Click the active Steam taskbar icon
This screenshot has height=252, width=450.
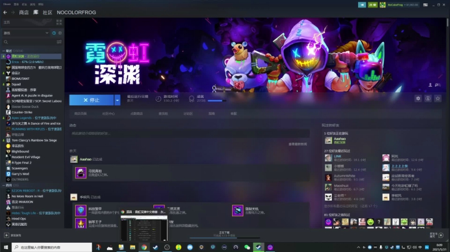(x=259, y=247)
